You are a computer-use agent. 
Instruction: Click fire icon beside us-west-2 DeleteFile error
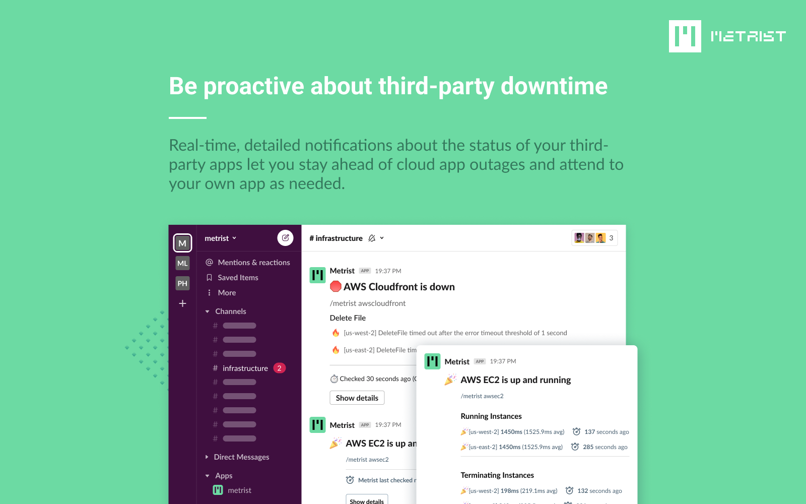click(x=335, y=333)
